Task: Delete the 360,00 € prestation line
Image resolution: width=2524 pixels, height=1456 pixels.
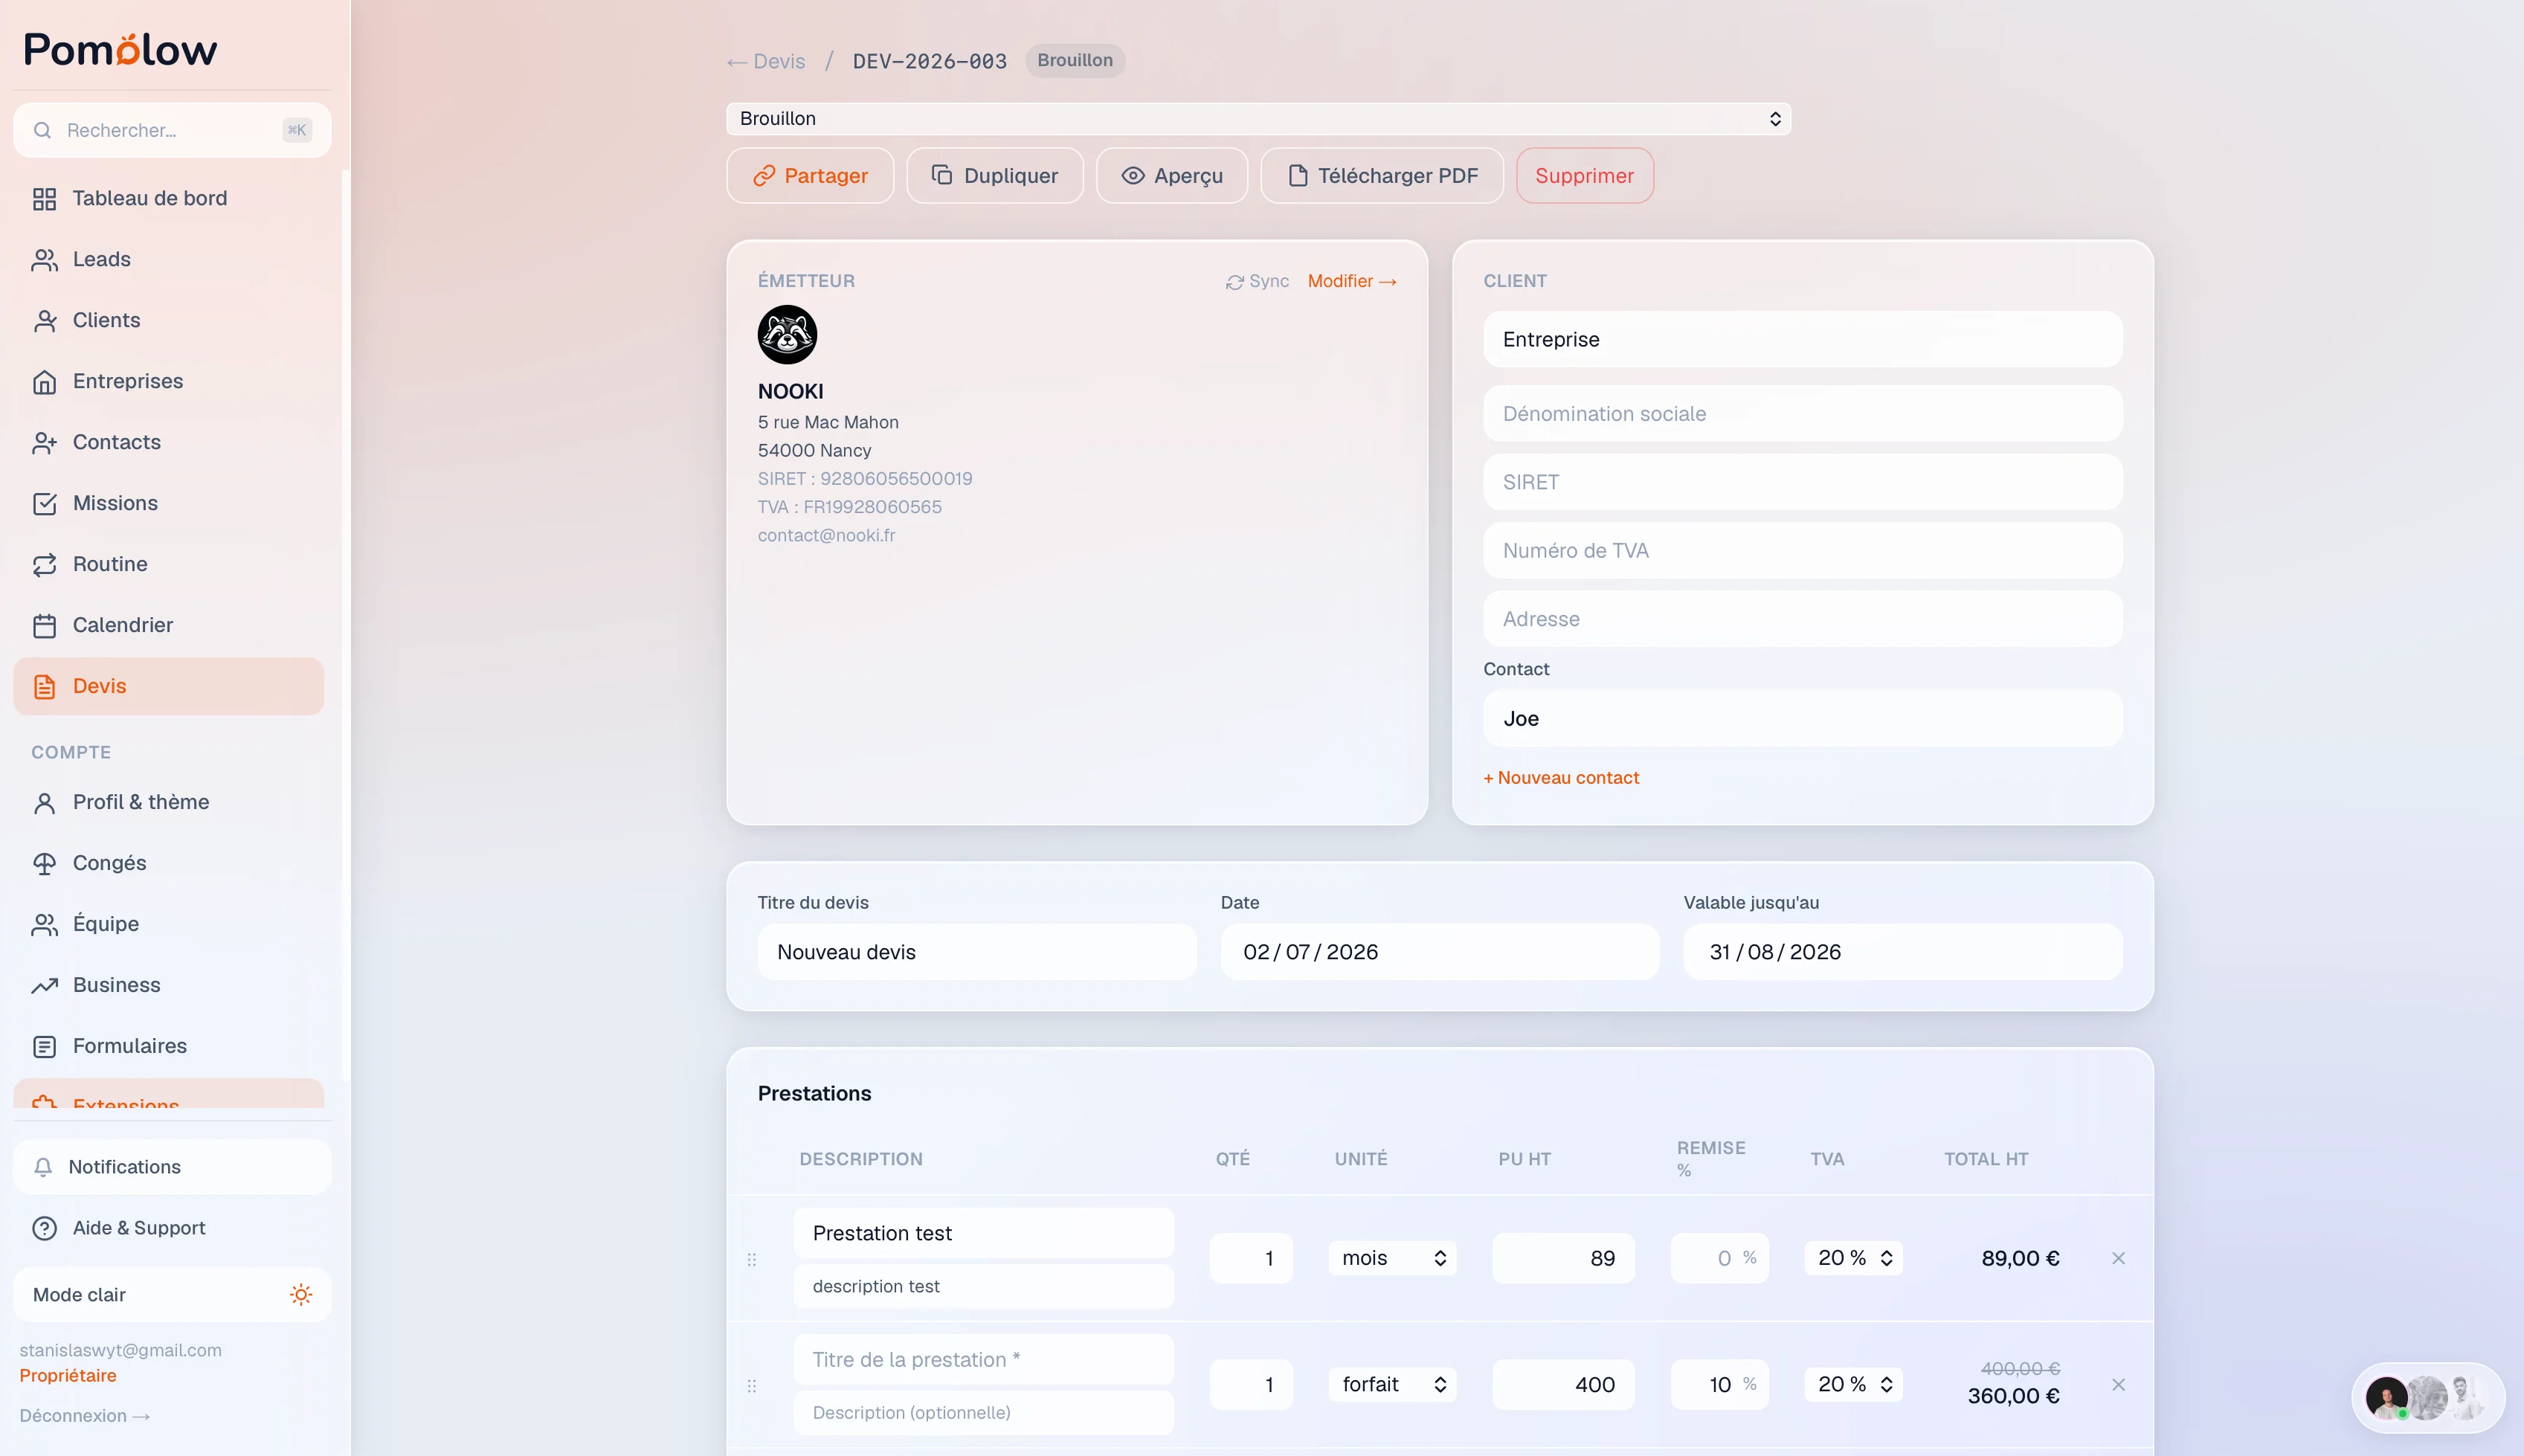Action: [x=2118, y=1385]
